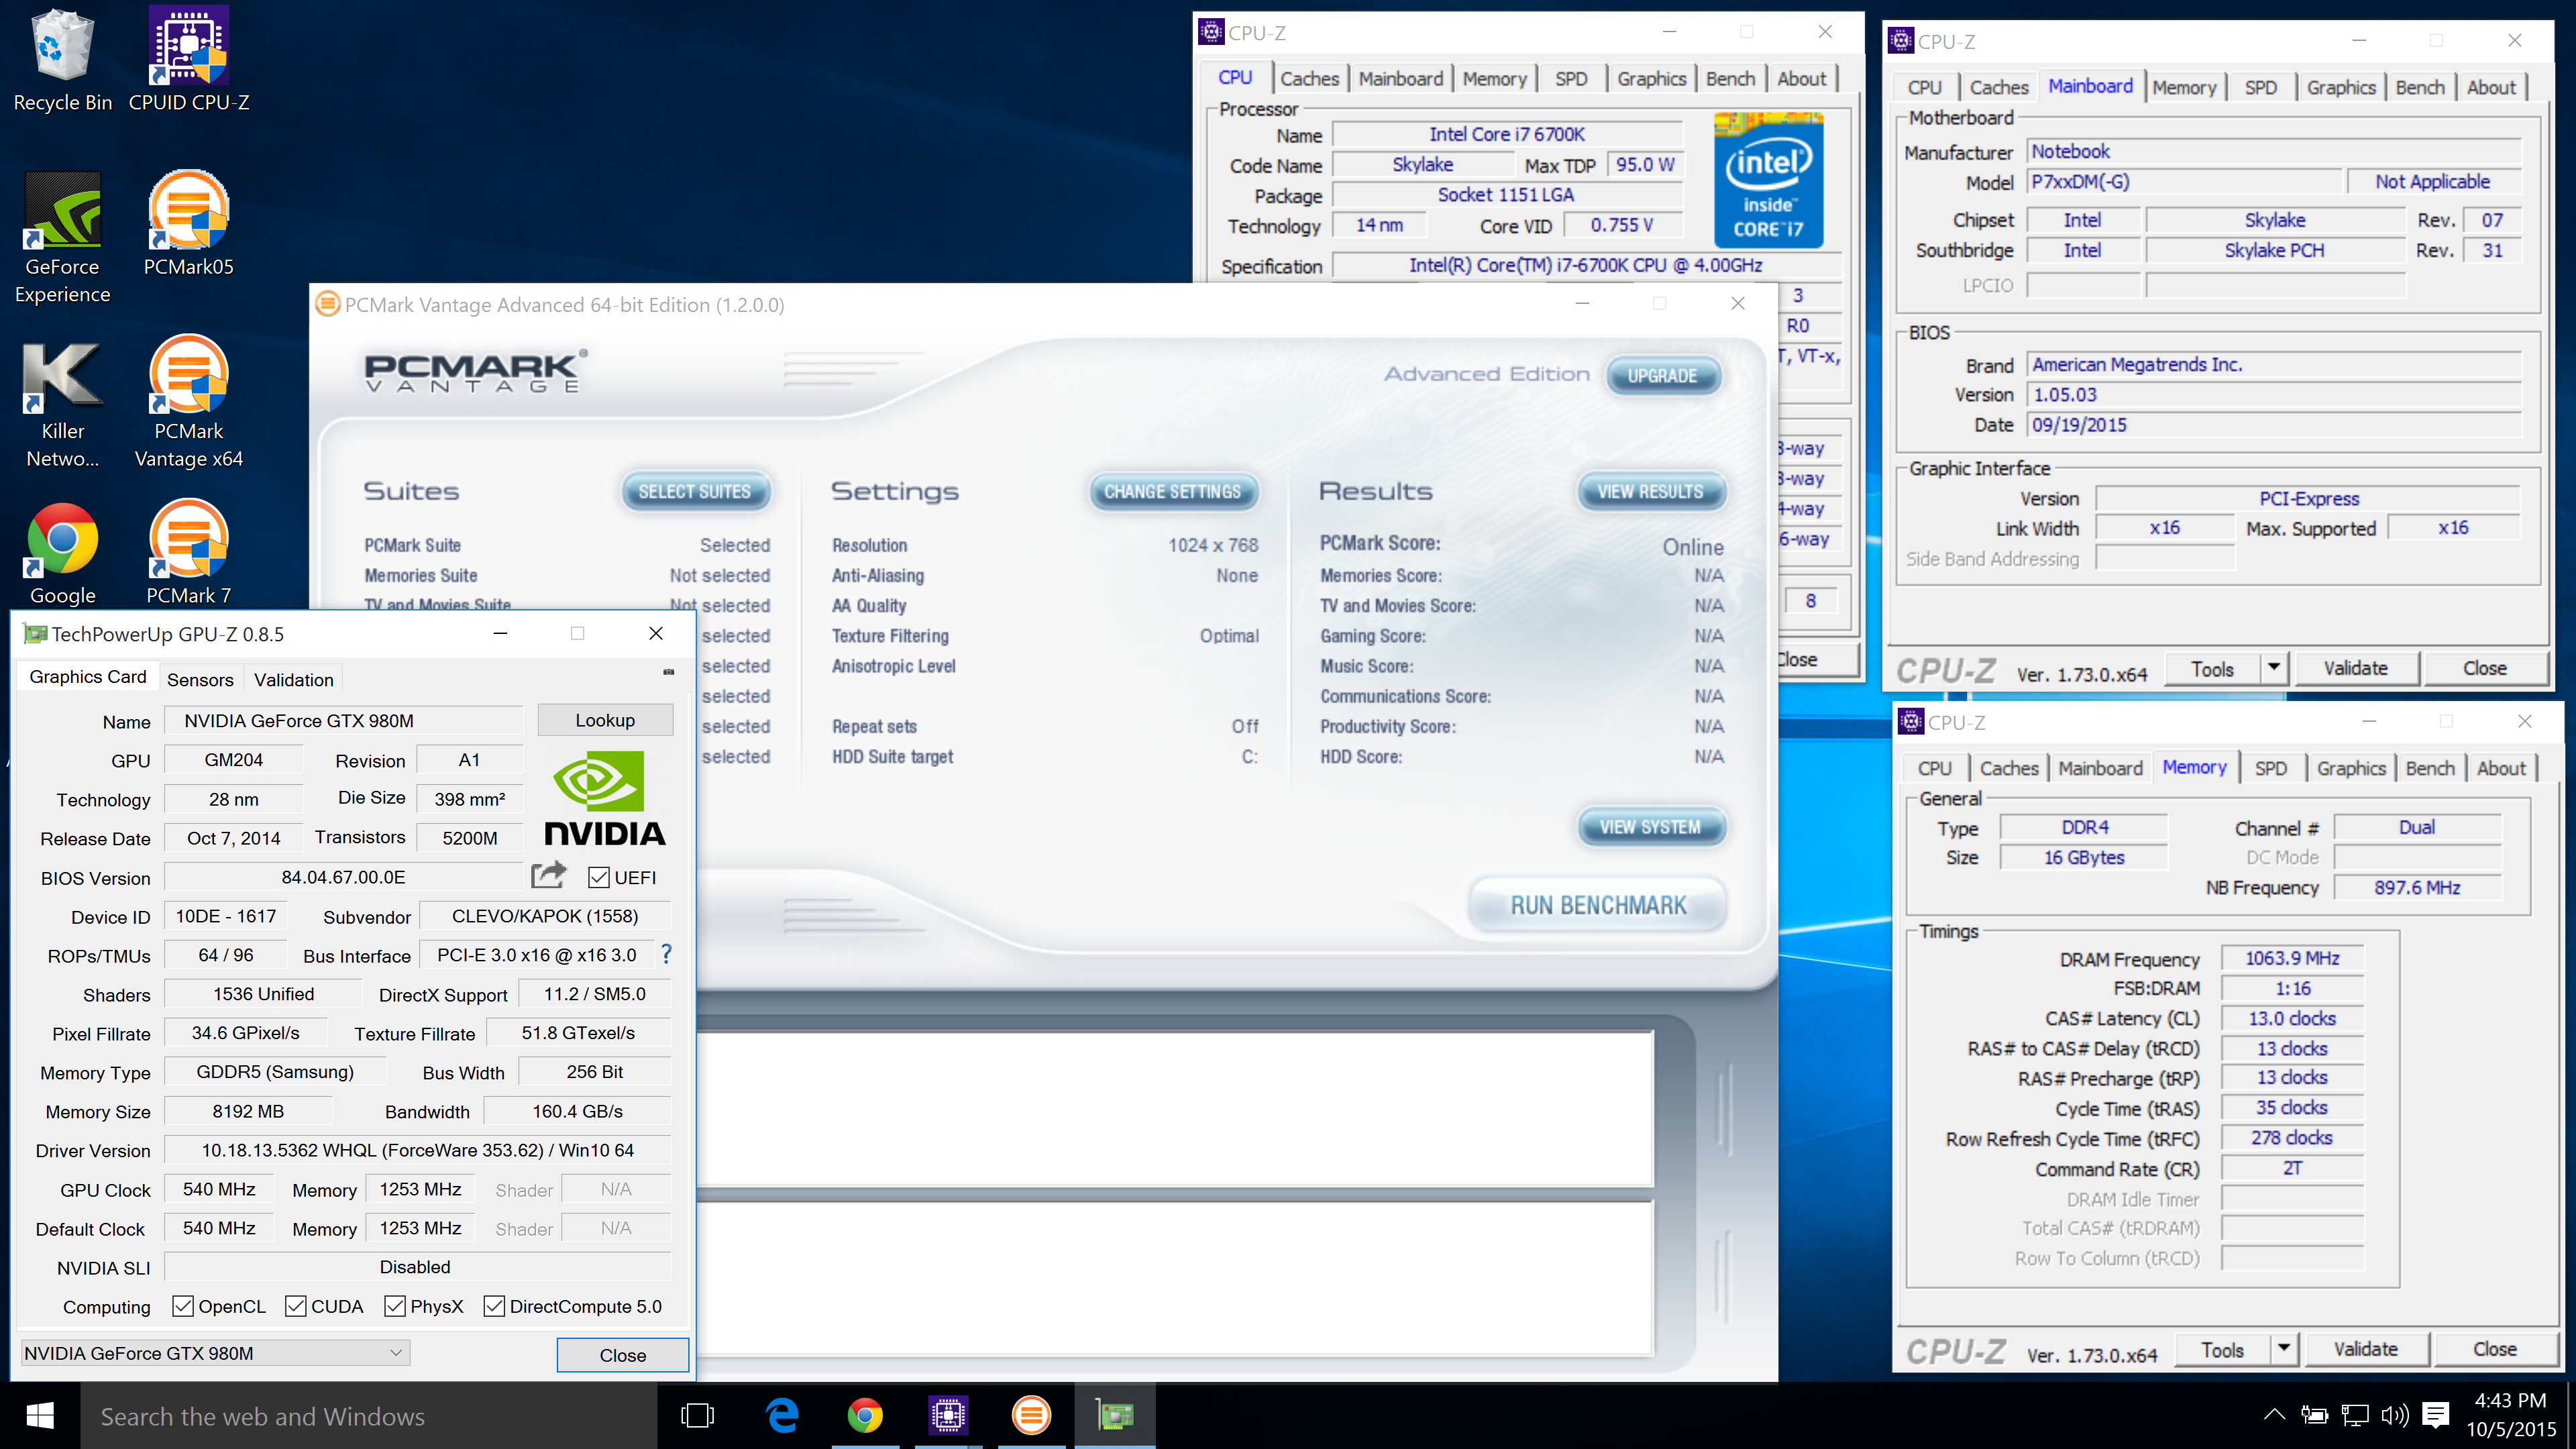Screen dimensions: 2576x1449
Task: Open the Google Chrome desktop shortcut
Action: pyautogui.click(x=62, y=553)
